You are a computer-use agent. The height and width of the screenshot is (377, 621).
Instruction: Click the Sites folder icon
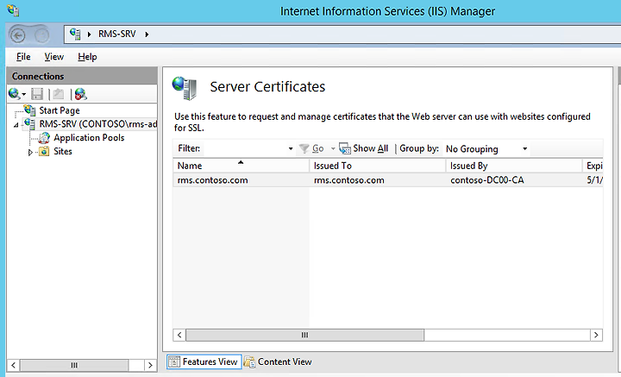[x=44, y=151]
